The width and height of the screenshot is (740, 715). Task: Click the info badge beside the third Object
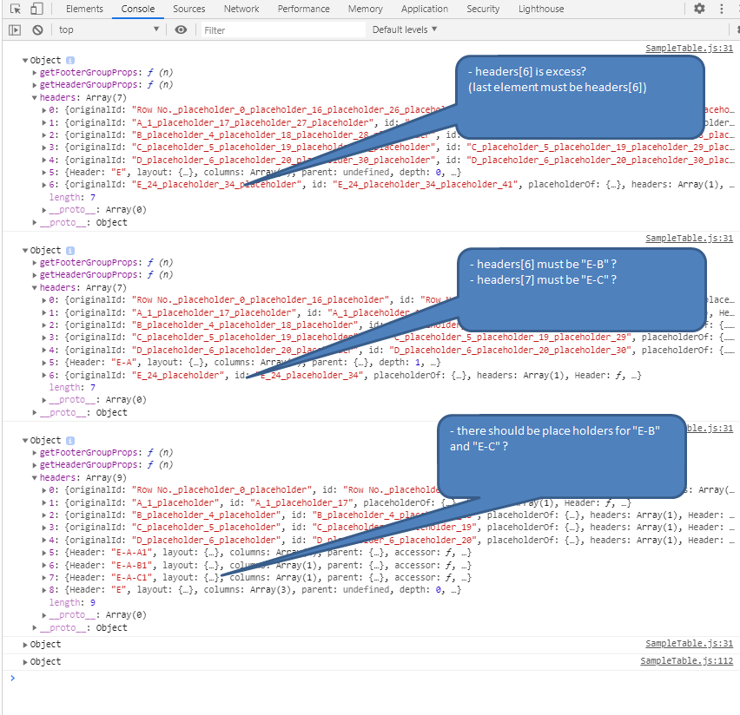[x=70, y=441]
